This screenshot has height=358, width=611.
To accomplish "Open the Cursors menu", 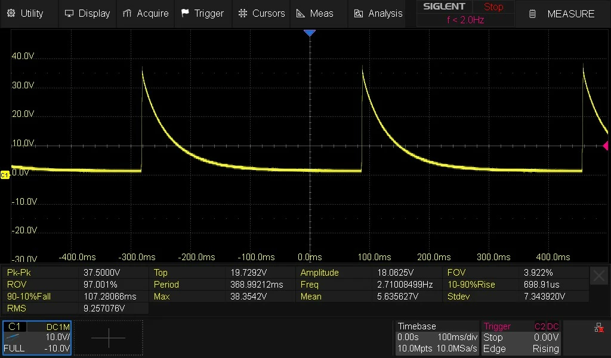I will [x=261, y=14].
